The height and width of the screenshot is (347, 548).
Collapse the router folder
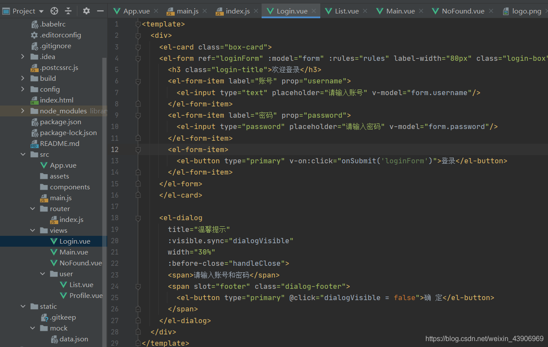(33, 208)
